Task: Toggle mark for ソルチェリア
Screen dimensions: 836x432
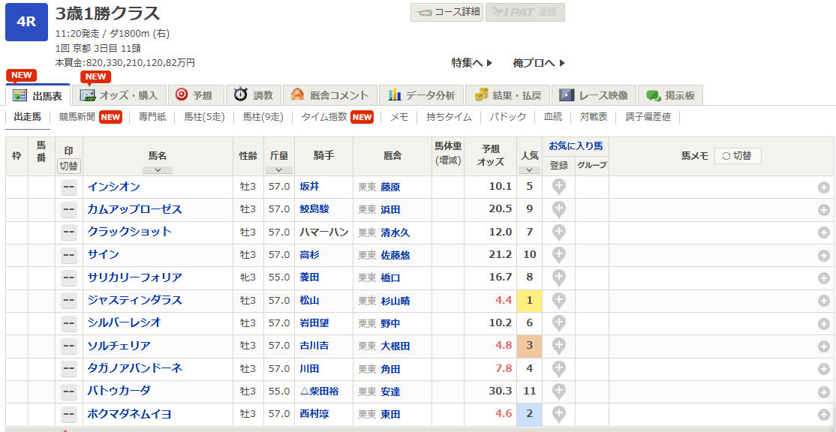Action: pos(69,346)
